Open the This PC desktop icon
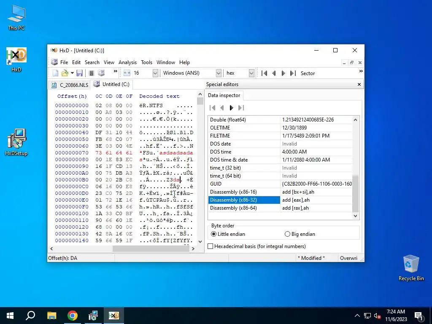 pos(16,17)
